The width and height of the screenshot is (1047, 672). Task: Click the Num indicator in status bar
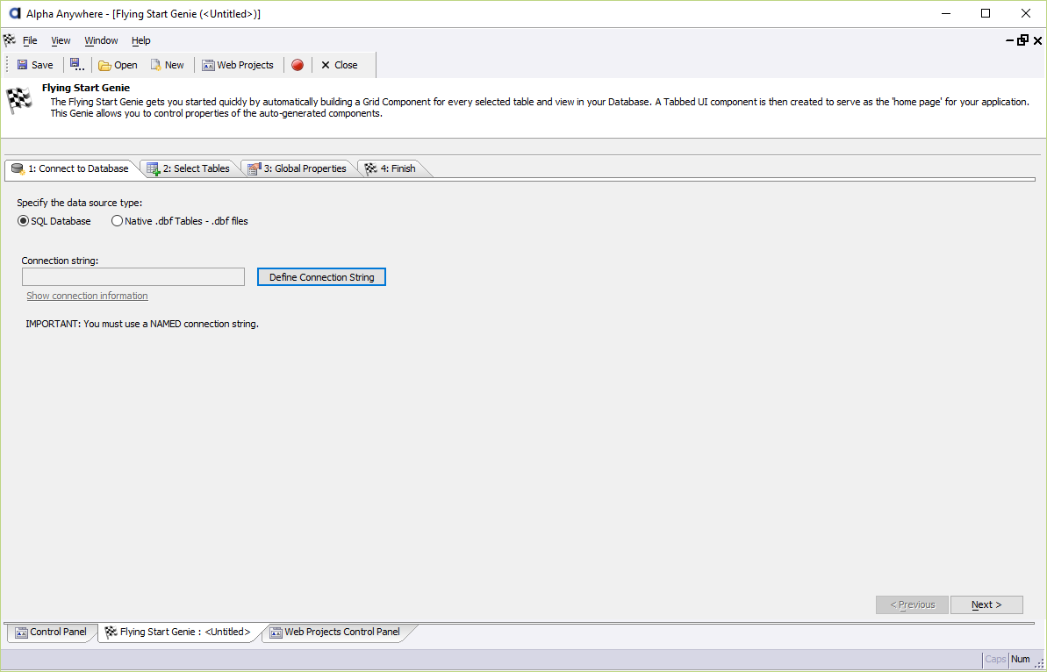pyautogui.click(x=1021, y=660)
